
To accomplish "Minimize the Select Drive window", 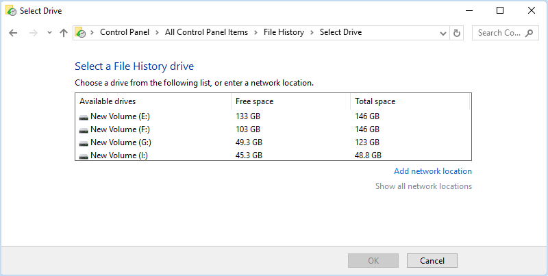I will [469, 11].
